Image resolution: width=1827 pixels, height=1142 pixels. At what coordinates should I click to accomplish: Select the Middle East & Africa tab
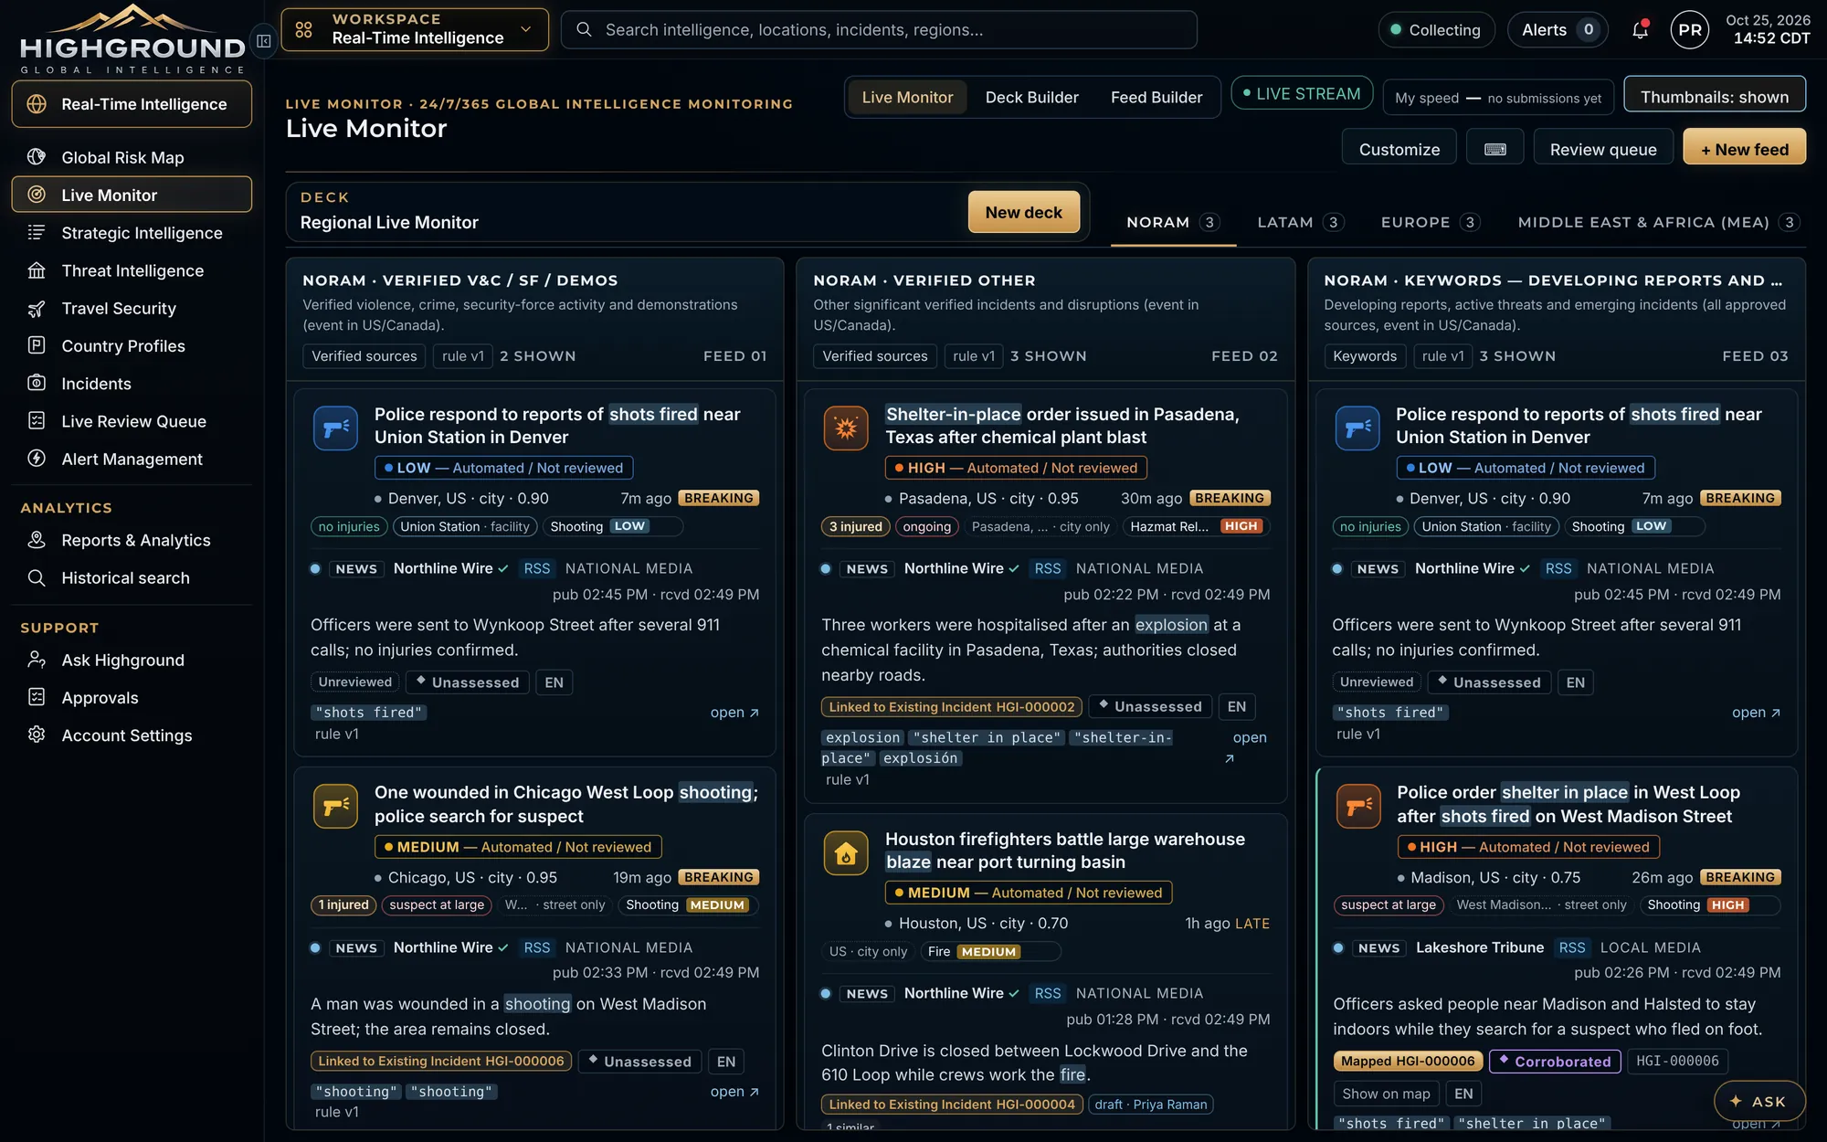[1657, 222]
